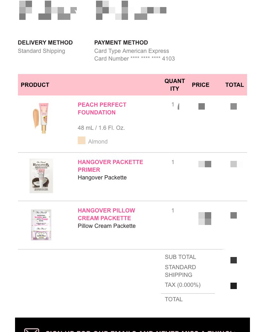This screenshot has width=265, height=332.
Task: Open the Peach Perfect Foundation product link
Action: click(x=102, y=108)
